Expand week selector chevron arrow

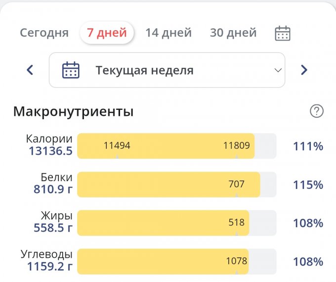click(x=278, y=70)
